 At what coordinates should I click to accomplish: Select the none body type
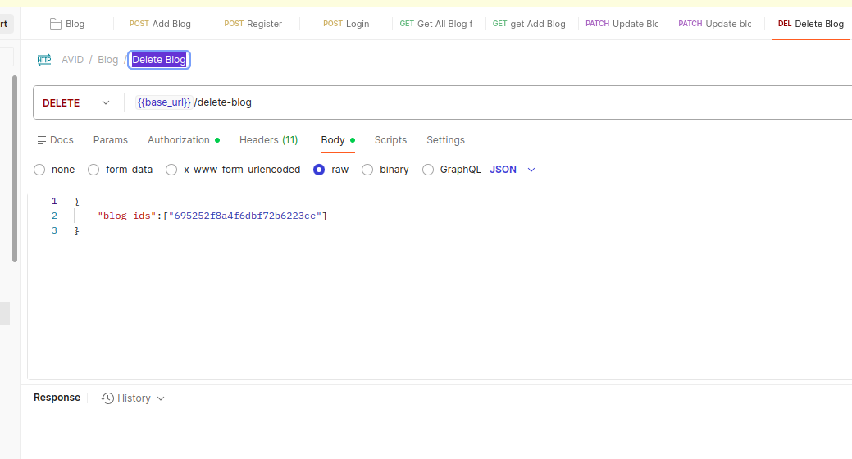(39, 170)
